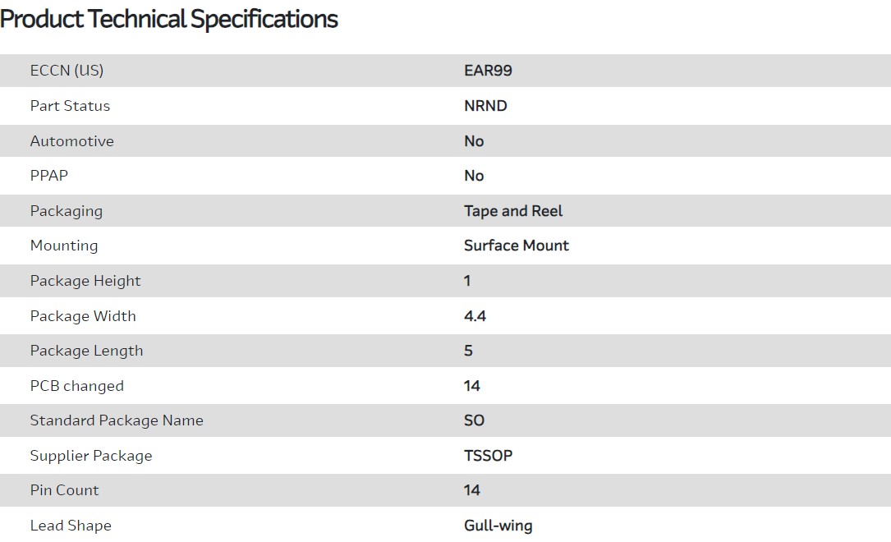Click the Tape and Reel value
This screenshot has width=891, height=542.
[x=513, y=211]
